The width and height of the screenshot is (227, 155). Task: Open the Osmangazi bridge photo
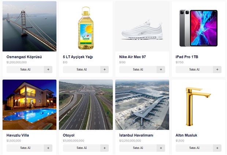(x=29, y=26)
